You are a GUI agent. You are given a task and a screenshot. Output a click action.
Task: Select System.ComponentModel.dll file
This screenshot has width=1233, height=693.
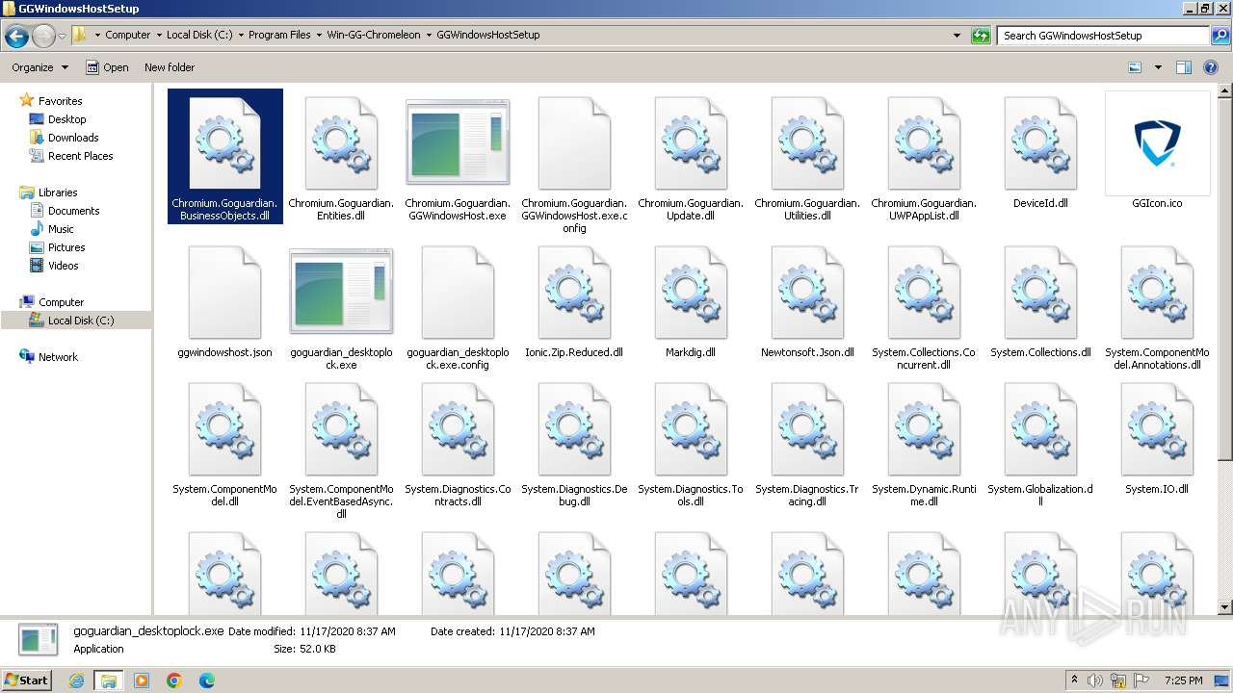[224, 445]
